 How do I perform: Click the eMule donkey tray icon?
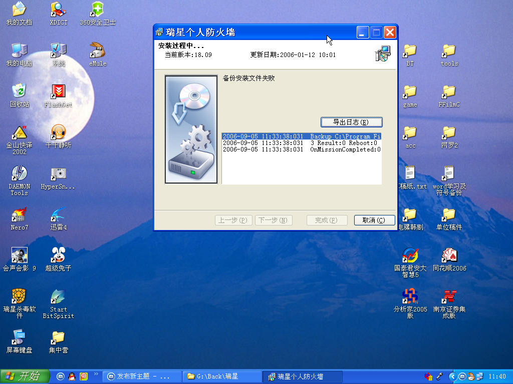click(x=471, y=376)
